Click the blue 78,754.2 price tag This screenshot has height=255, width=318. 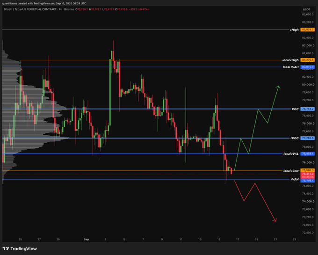(x=307, y=109)
